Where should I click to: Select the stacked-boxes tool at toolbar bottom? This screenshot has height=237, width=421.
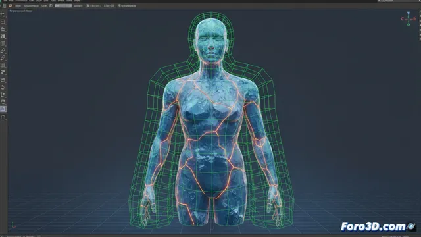[3, 117]
